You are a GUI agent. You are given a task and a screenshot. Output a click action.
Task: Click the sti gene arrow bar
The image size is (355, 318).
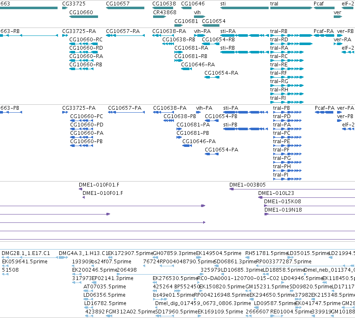[244, 8]
